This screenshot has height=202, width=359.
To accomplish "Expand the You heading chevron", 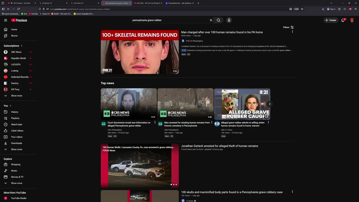I will pos(10,106).
